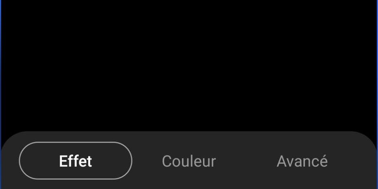This screenshot has height=189, width=378.
Task: Open the Avancé tab
Action: click(302, 161)
